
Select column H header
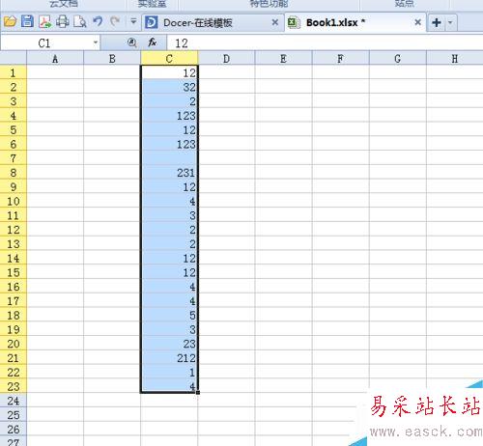[455, 59]
